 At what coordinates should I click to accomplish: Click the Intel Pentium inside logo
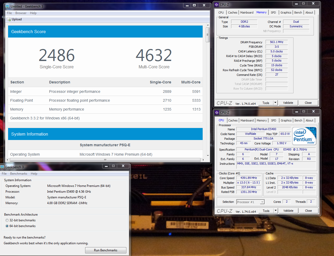[x=304, y=136]
